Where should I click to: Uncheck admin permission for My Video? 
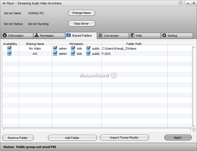click(55, 48)
